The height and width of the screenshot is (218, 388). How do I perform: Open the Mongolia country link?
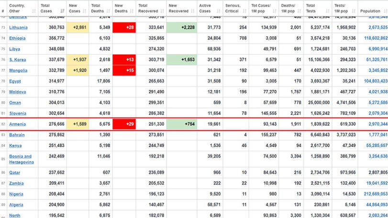point(18,70)
